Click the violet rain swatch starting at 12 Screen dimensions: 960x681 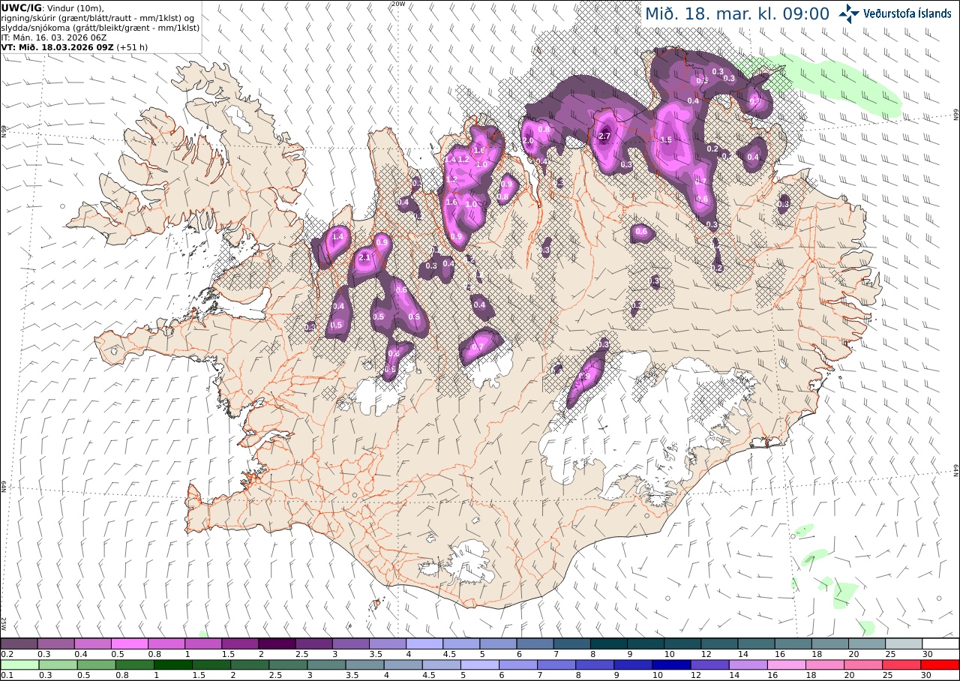pyautogui.click(x=710, y=664)
